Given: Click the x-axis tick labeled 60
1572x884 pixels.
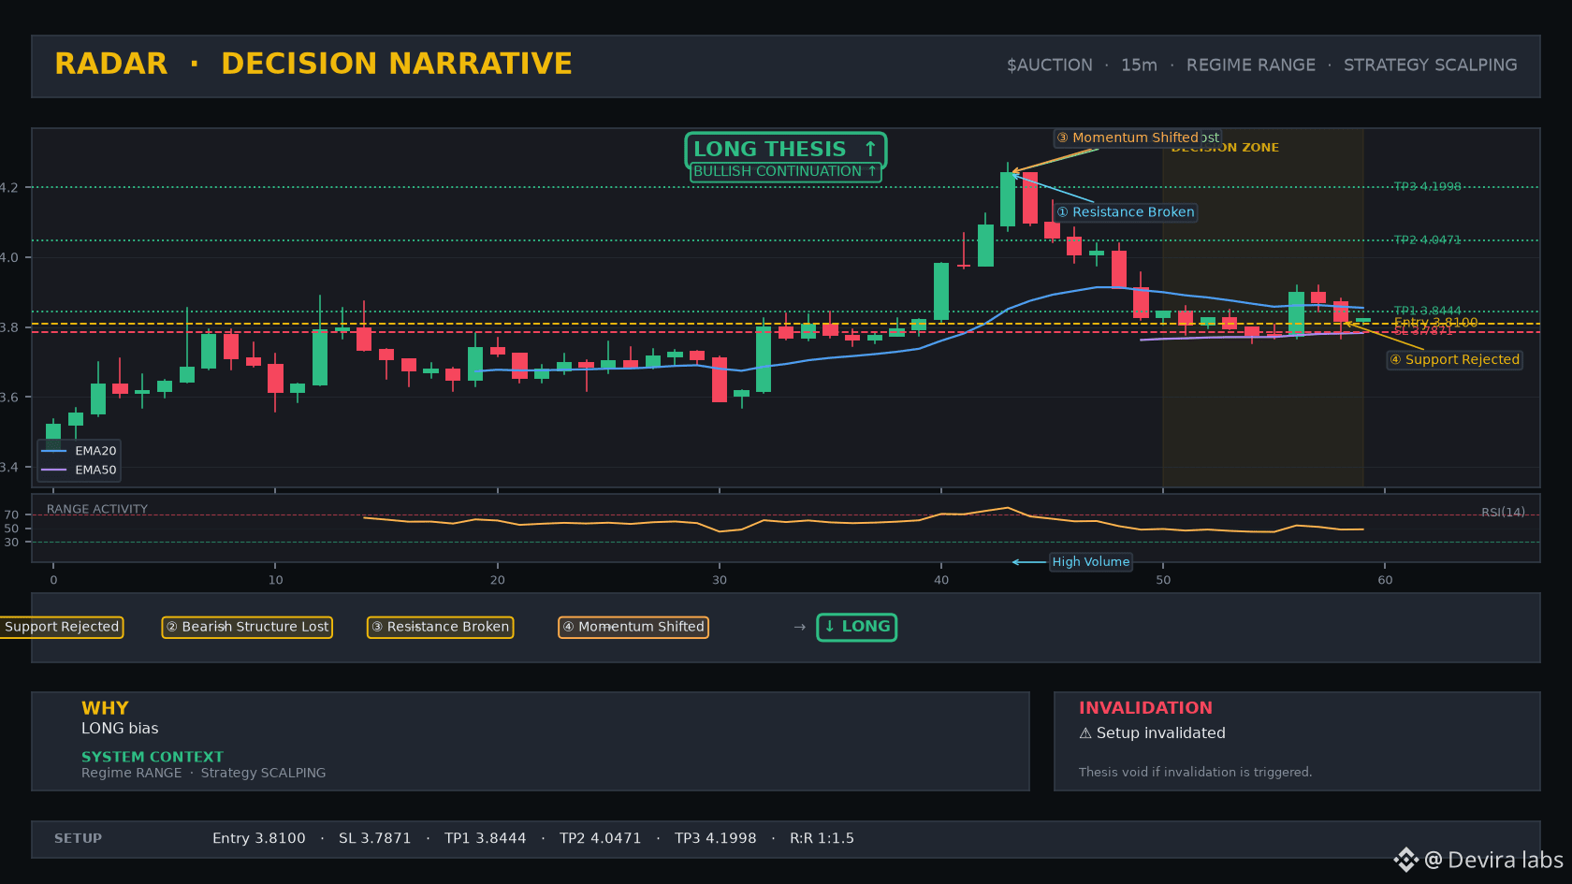Looking at the screenshot, I should 1385,580.
